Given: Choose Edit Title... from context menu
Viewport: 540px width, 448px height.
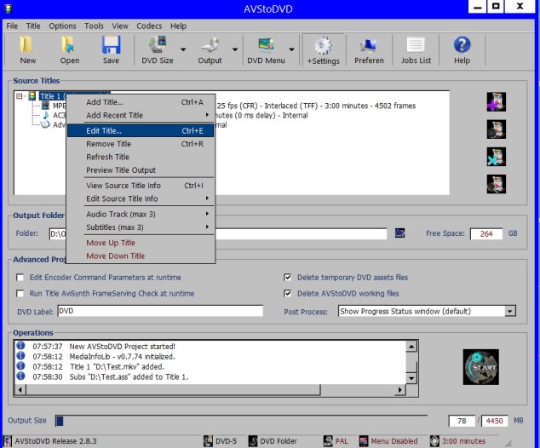Looking at the screenshot, I should [141, 131].
